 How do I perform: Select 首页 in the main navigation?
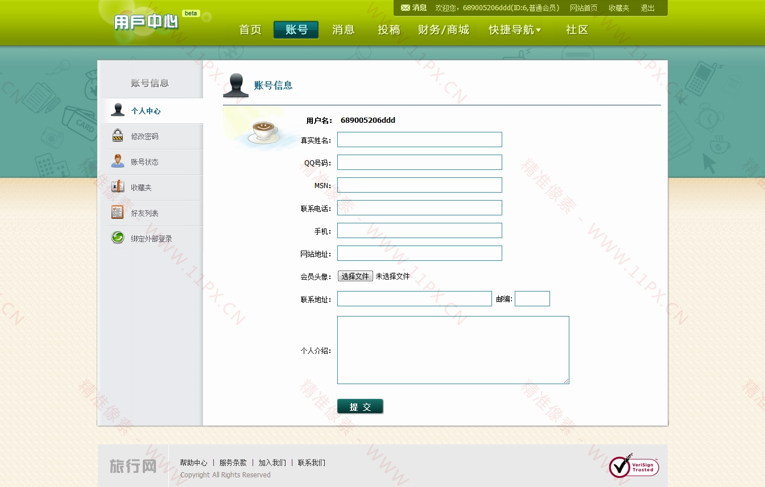(250, 30)
